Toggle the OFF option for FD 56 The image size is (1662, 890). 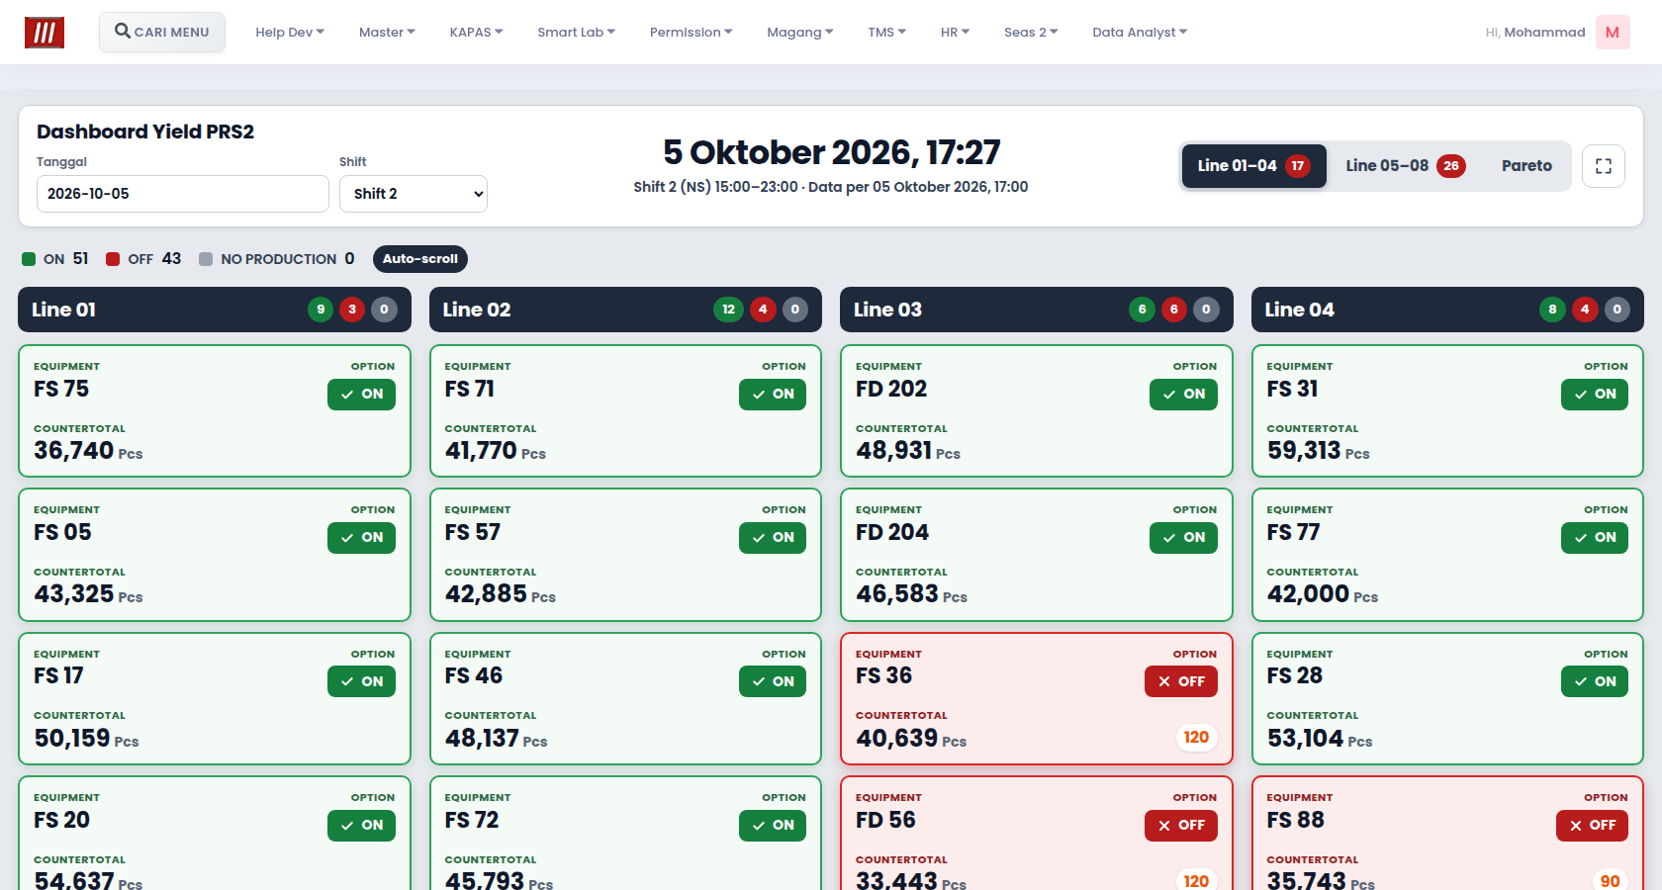click(x=1181, y=825)
